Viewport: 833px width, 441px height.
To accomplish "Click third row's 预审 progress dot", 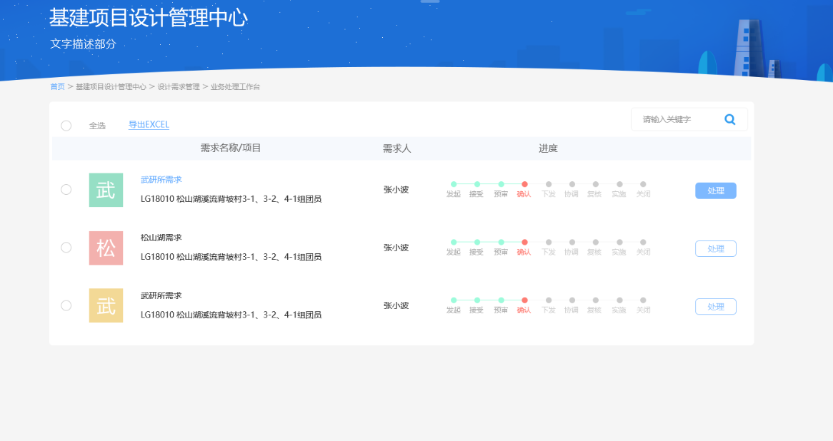I will tap(501, 300).
